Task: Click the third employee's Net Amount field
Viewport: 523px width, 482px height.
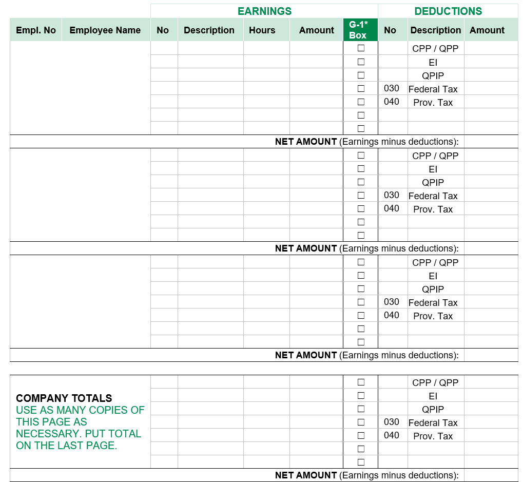Action: [490, 355]
